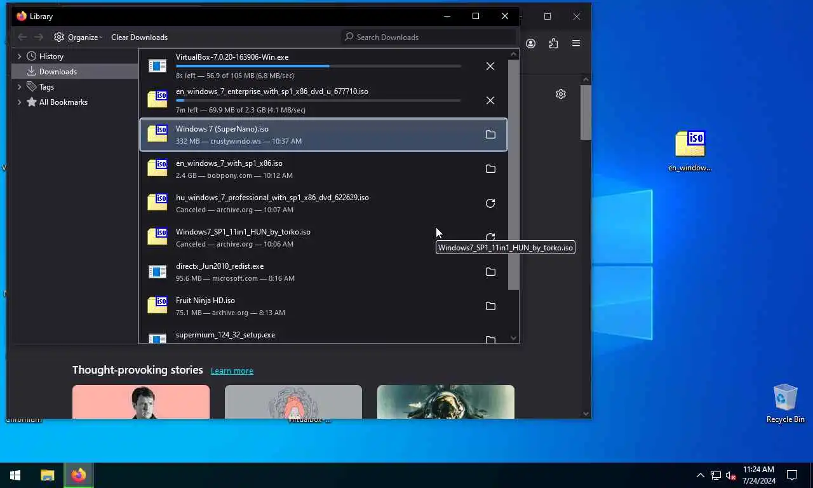Click the network tray icon

pyautogui.click(x=715, y=475)
